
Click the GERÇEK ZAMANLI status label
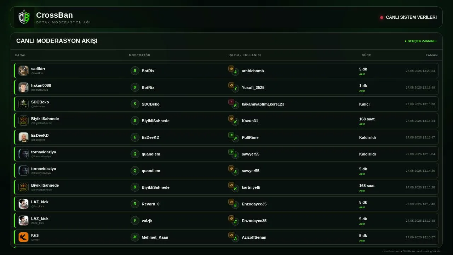[x=420, y=41]
